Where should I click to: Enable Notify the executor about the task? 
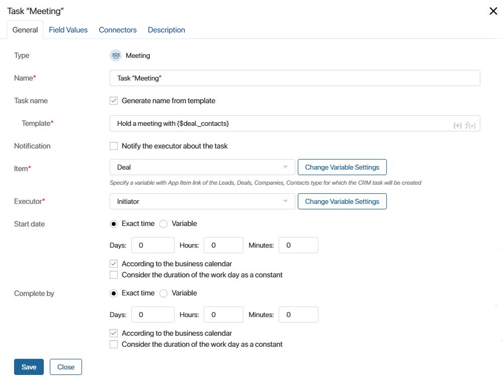pos(114,146)
